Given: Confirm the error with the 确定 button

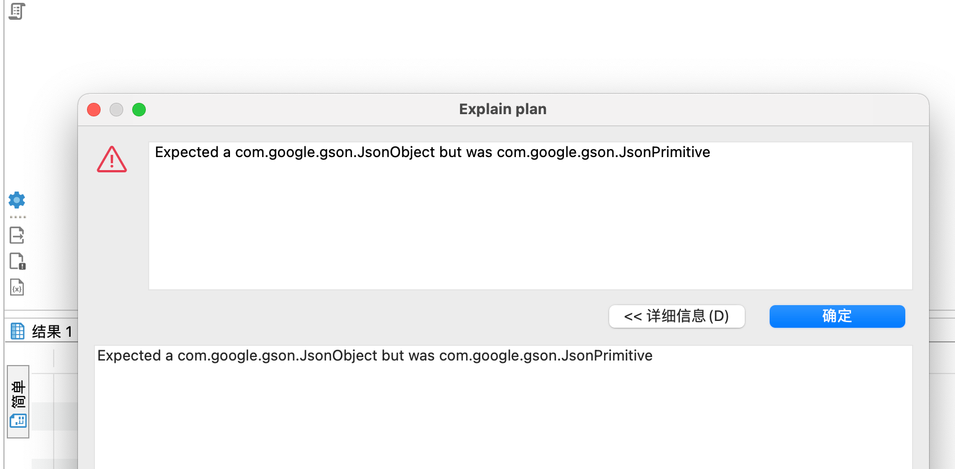Looking at the screenshot, I should click(x=836, y=316).
